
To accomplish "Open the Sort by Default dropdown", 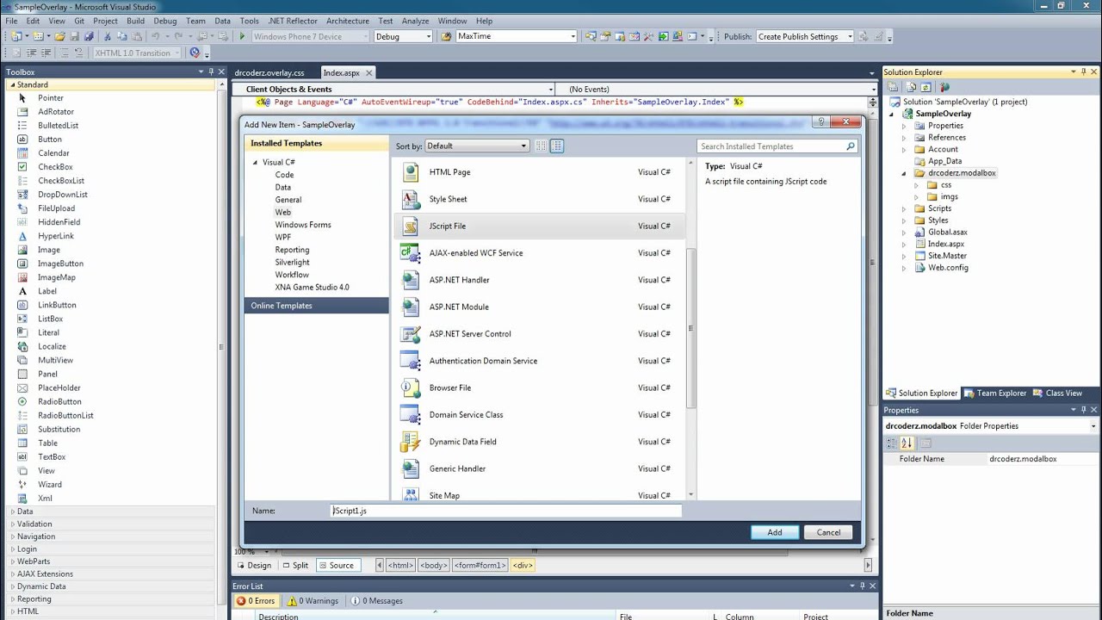I will point(476,146).
